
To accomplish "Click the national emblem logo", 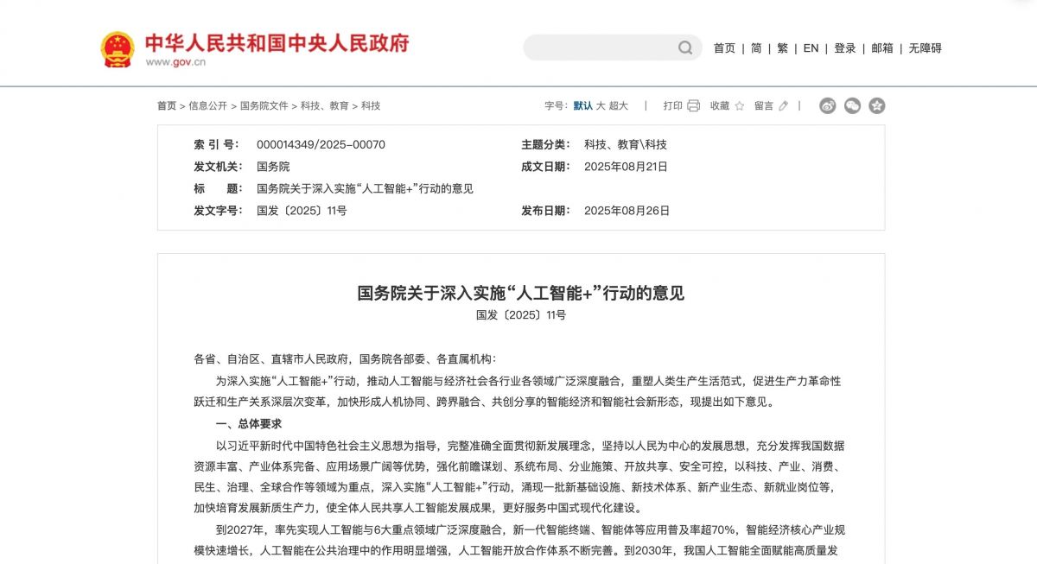I will tap(118, 49).
